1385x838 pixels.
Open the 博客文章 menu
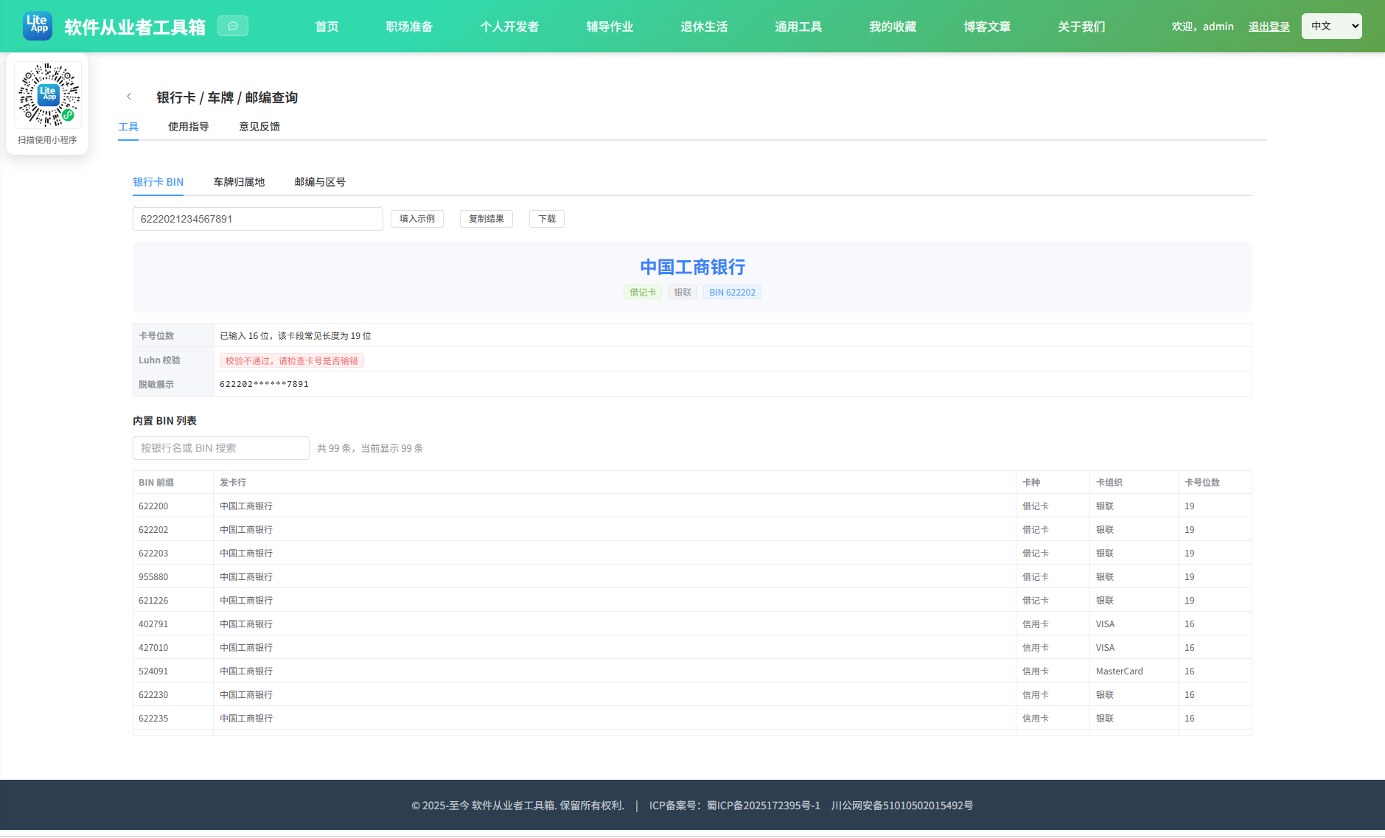pos(987,27)
